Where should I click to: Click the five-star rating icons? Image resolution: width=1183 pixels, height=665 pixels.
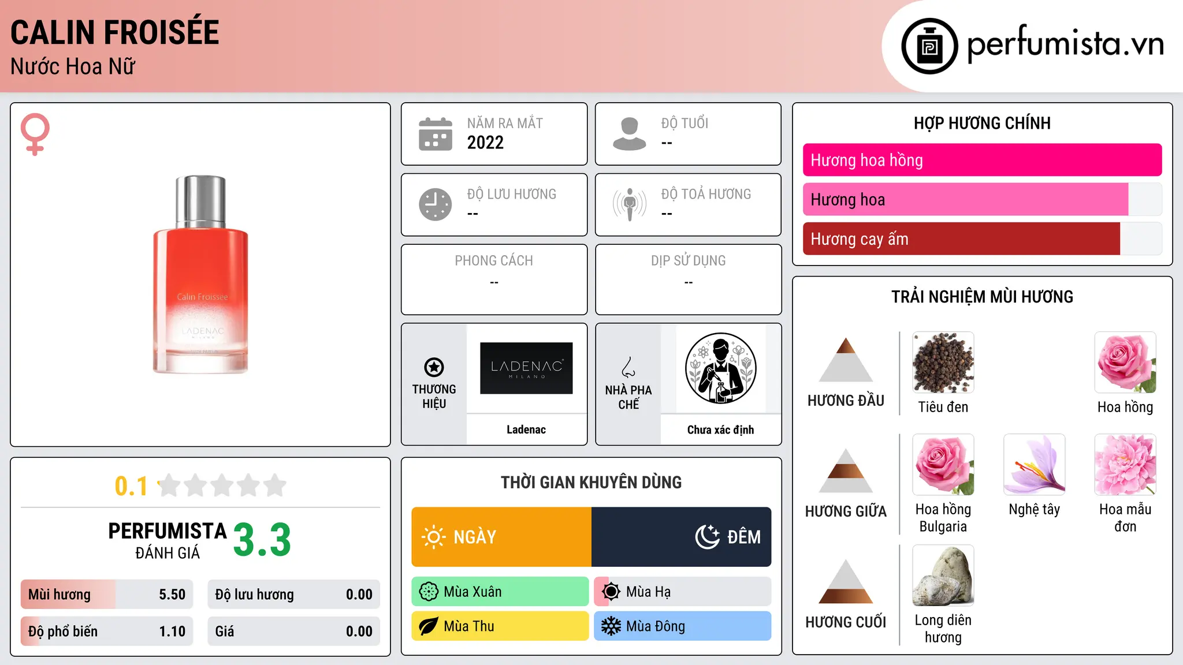point(222,485)
